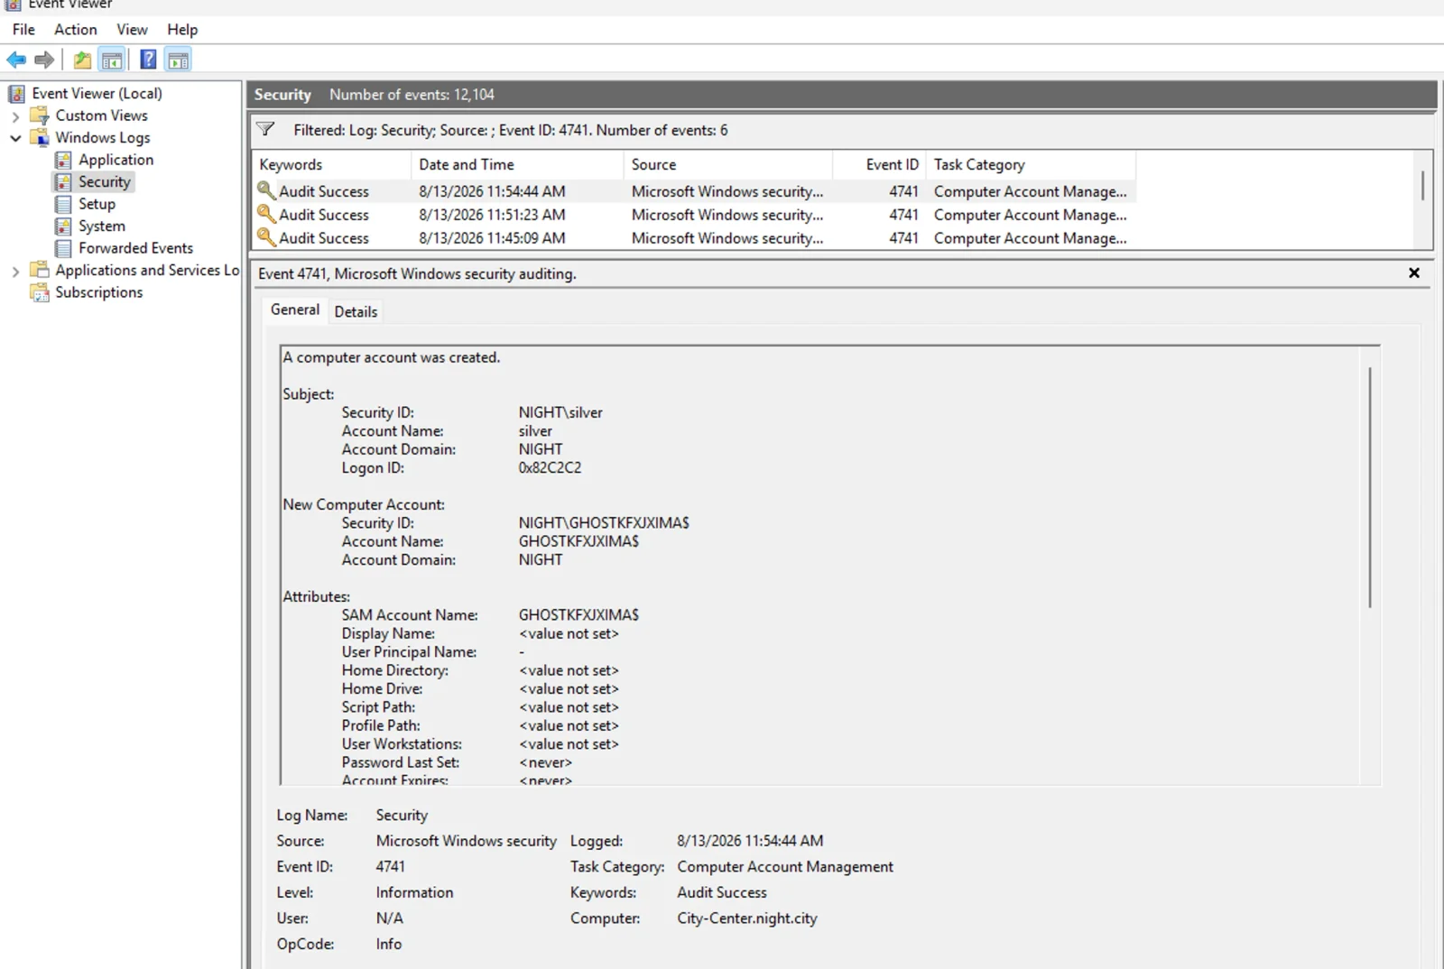1444x969 pixels.
Task: Click the Subscriptions icon
Action: (x=39, y=292)
